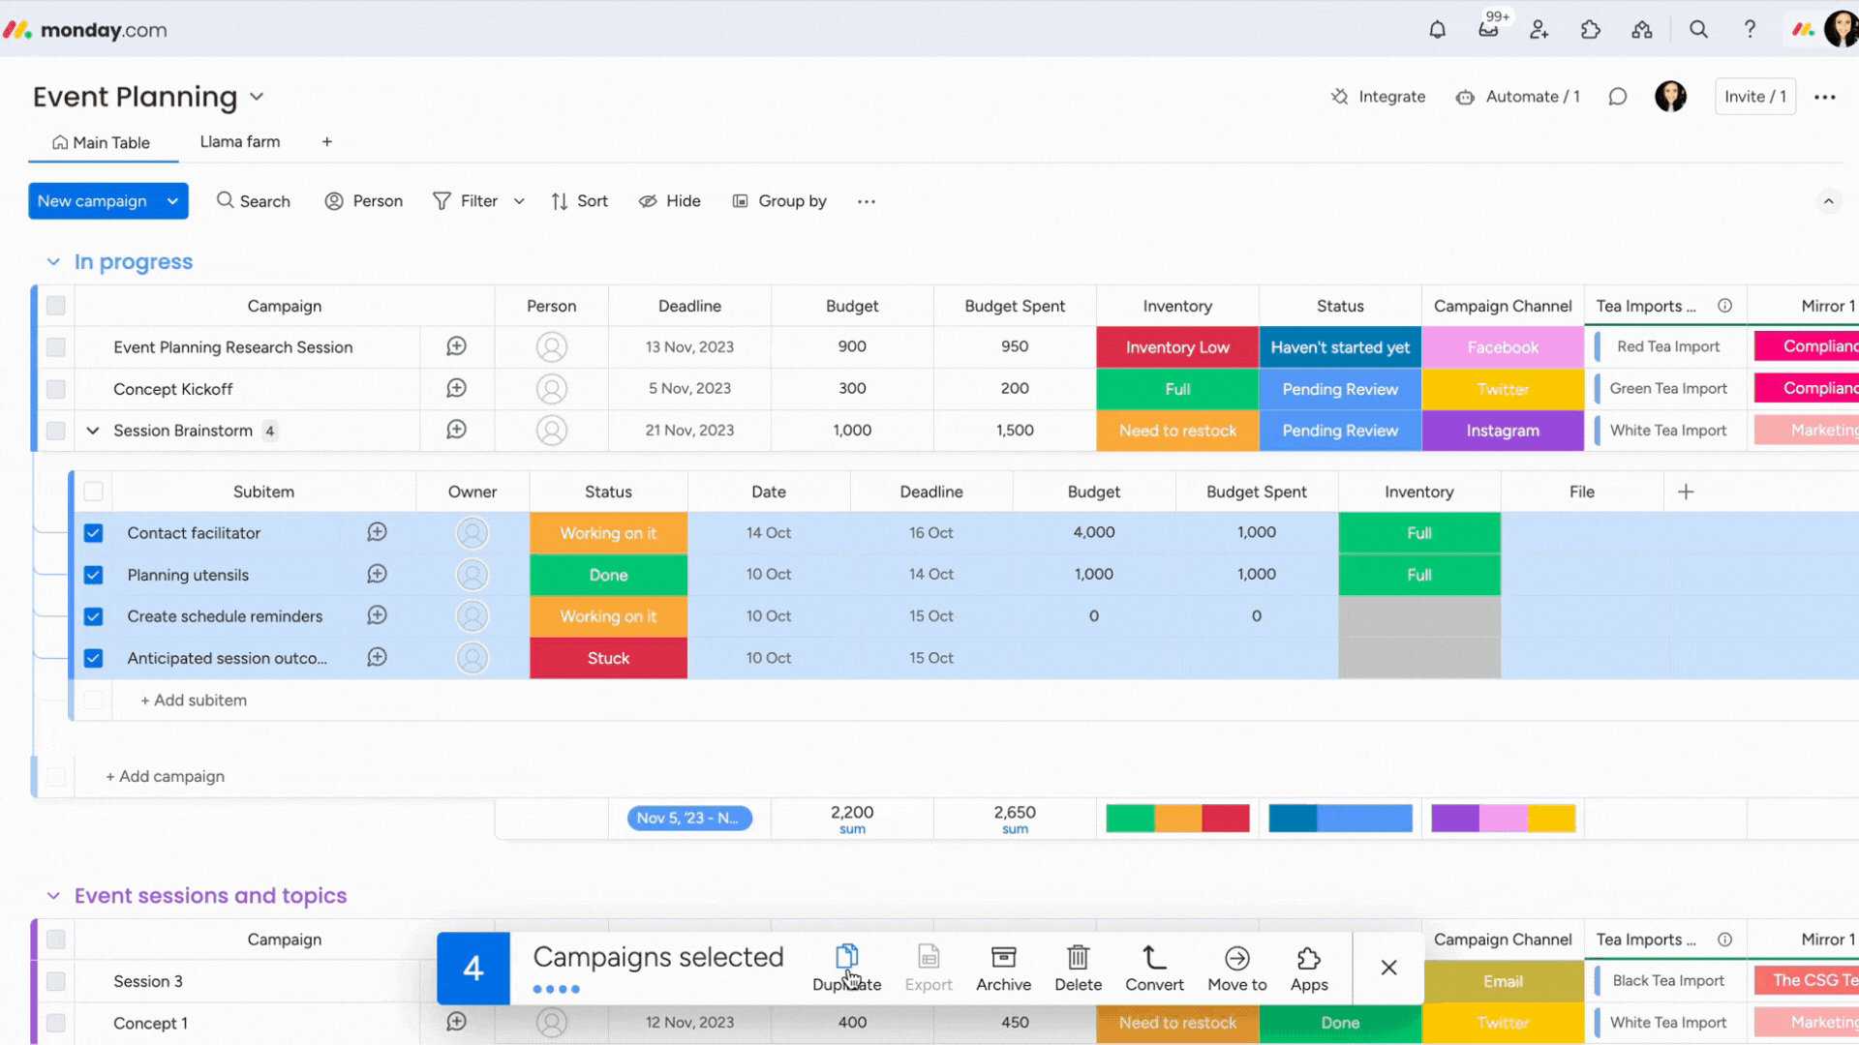The image size is (1859, 1045).
Task: Click the Invite / 1 button
Action: point(1754,97)
